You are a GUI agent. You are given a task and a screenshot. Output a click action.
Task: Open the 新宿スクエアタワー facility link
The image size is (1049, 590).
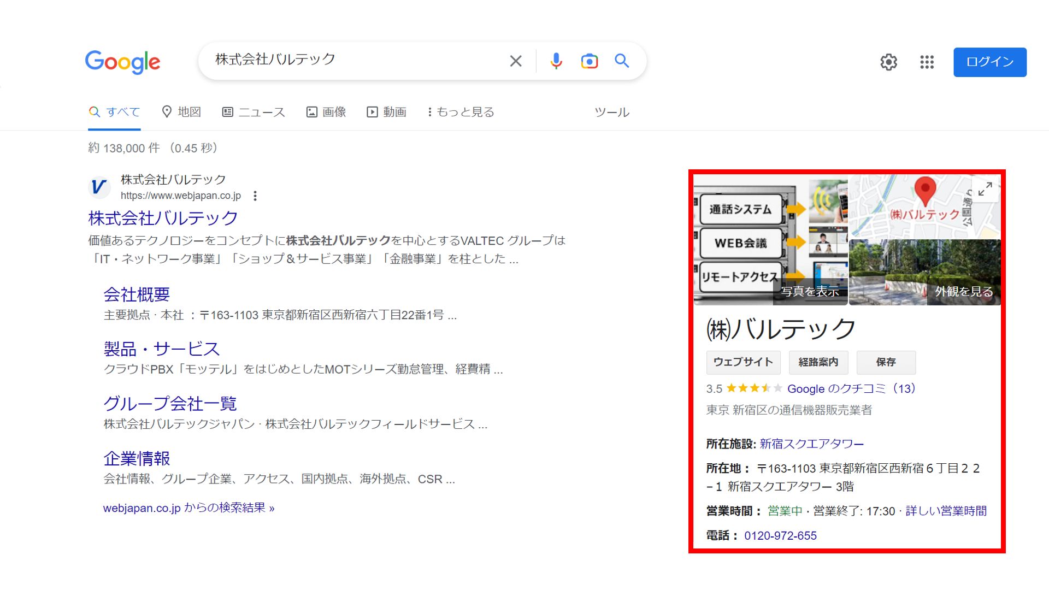[811, 444]
